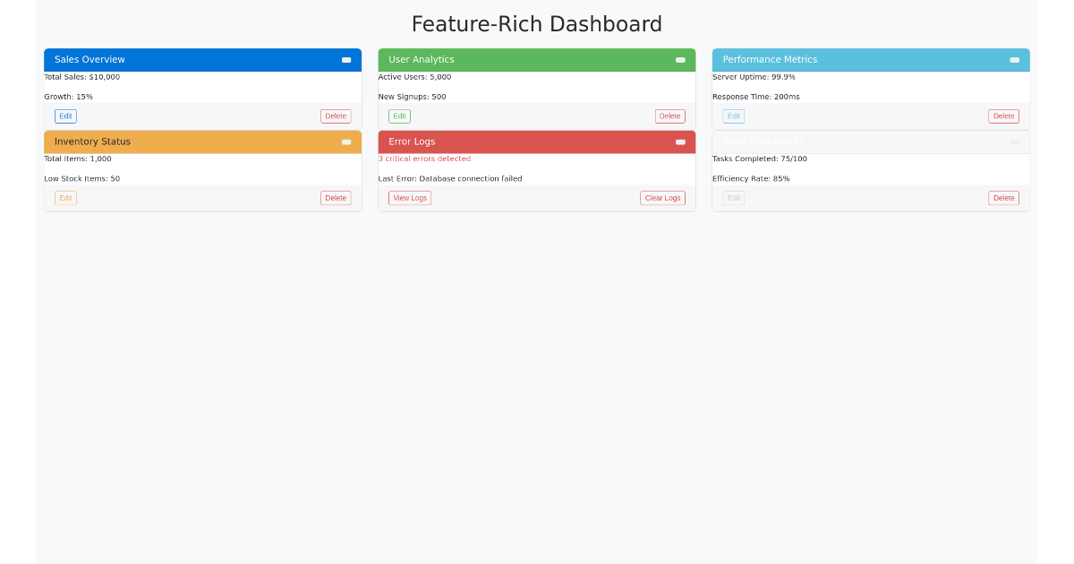The height and width of the screenshot is (564, 1074).
Task: Delete the Performance Metrics card
Action: (x=1003, y=116)
